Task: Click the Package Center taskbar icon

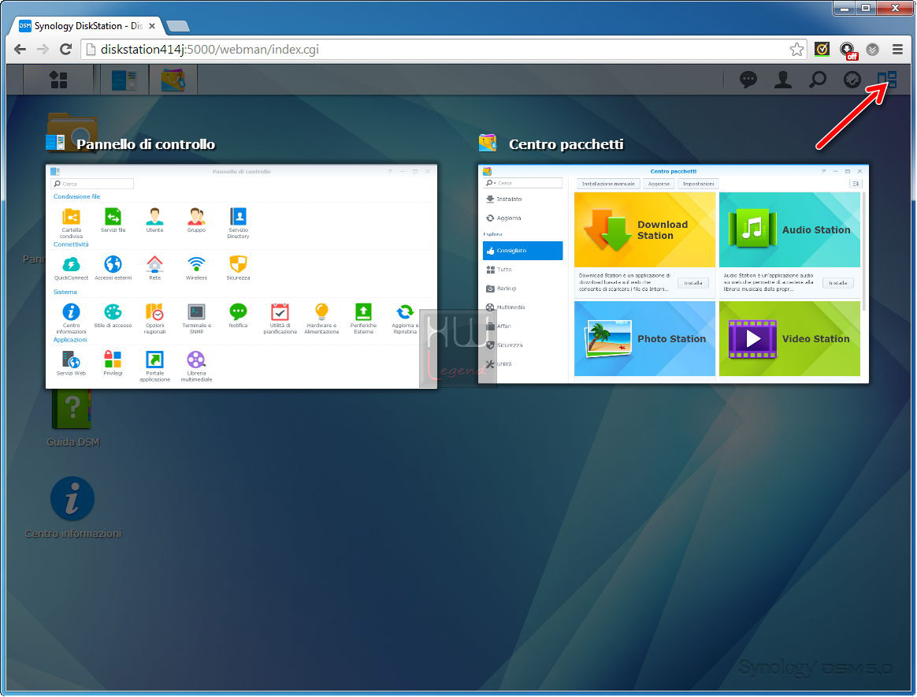Action: (173, 80)
